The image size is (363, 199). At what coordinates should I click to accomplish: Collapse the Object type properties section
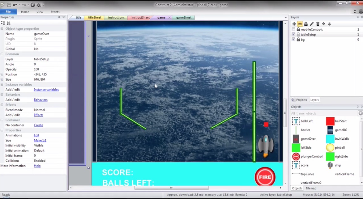click(x=2, y=29)
